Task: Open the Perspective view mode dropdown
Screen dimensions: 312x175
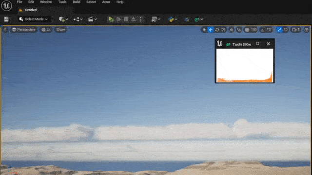Action: 24,30
